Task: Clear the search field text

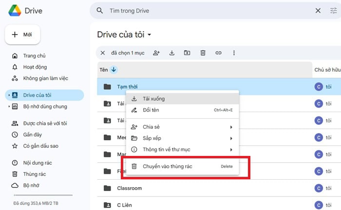Action: tap(318, 10)
